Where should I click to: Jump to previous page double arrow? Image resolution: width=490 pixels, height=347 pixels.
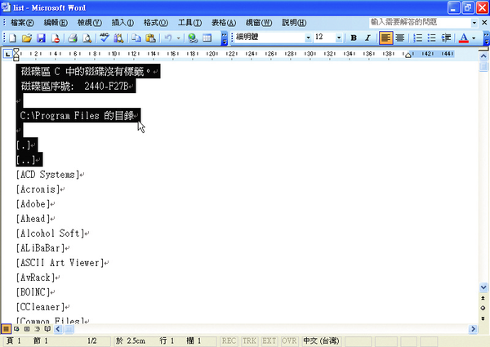[x=483, y=298]
